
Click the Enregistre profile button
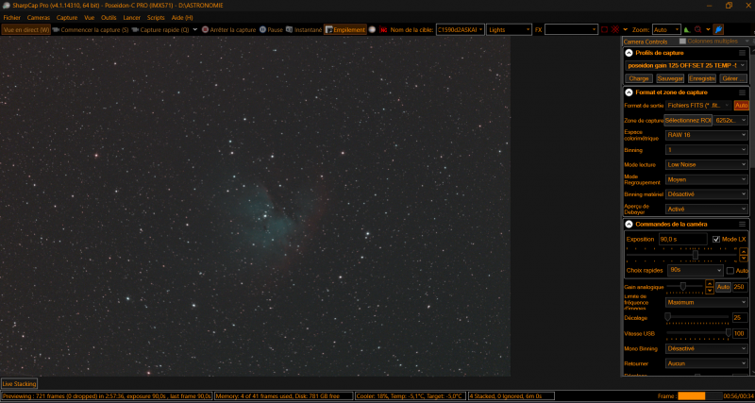coord(701,78)
